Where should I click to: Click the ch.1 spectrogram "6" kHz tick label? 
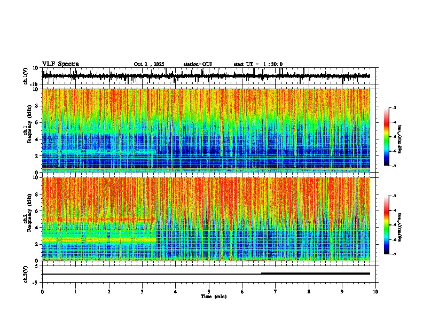[37, 122]
